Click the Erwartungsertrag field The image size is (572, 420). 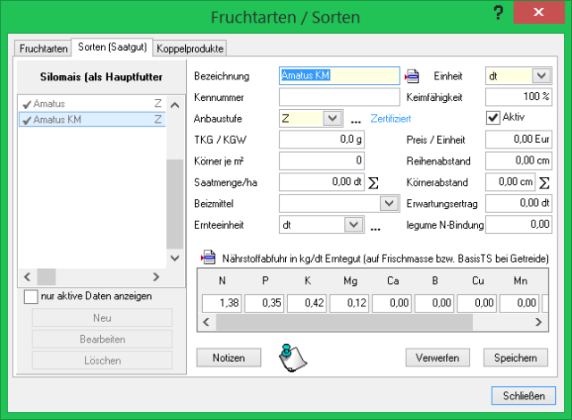coord(518,203)
